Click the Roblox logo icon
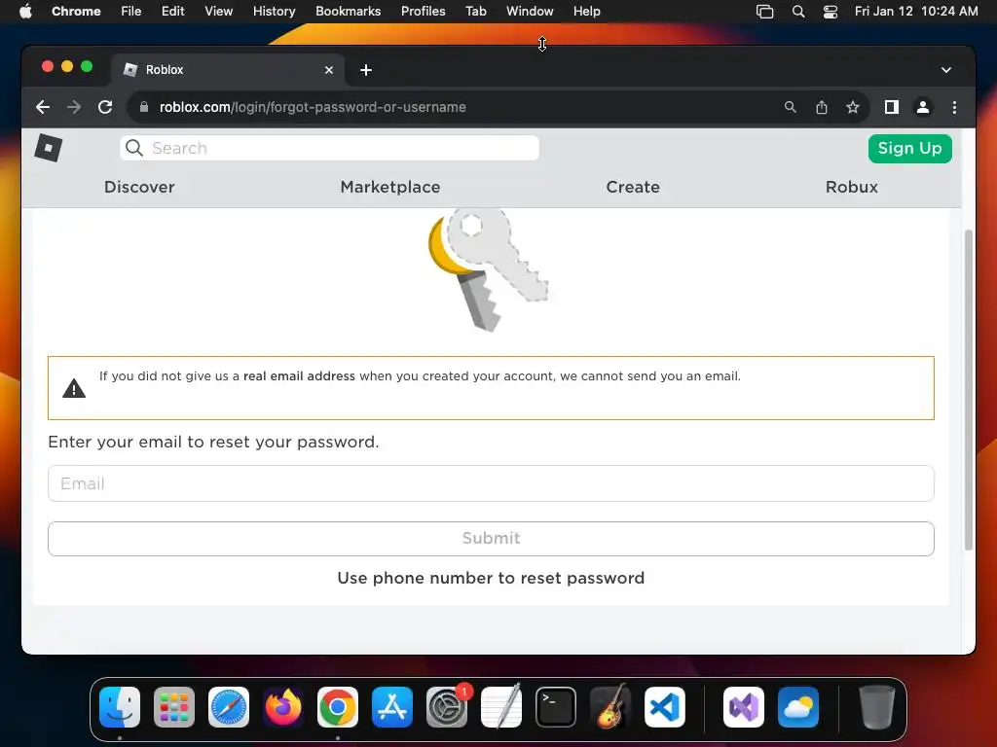 coord(49,148)
